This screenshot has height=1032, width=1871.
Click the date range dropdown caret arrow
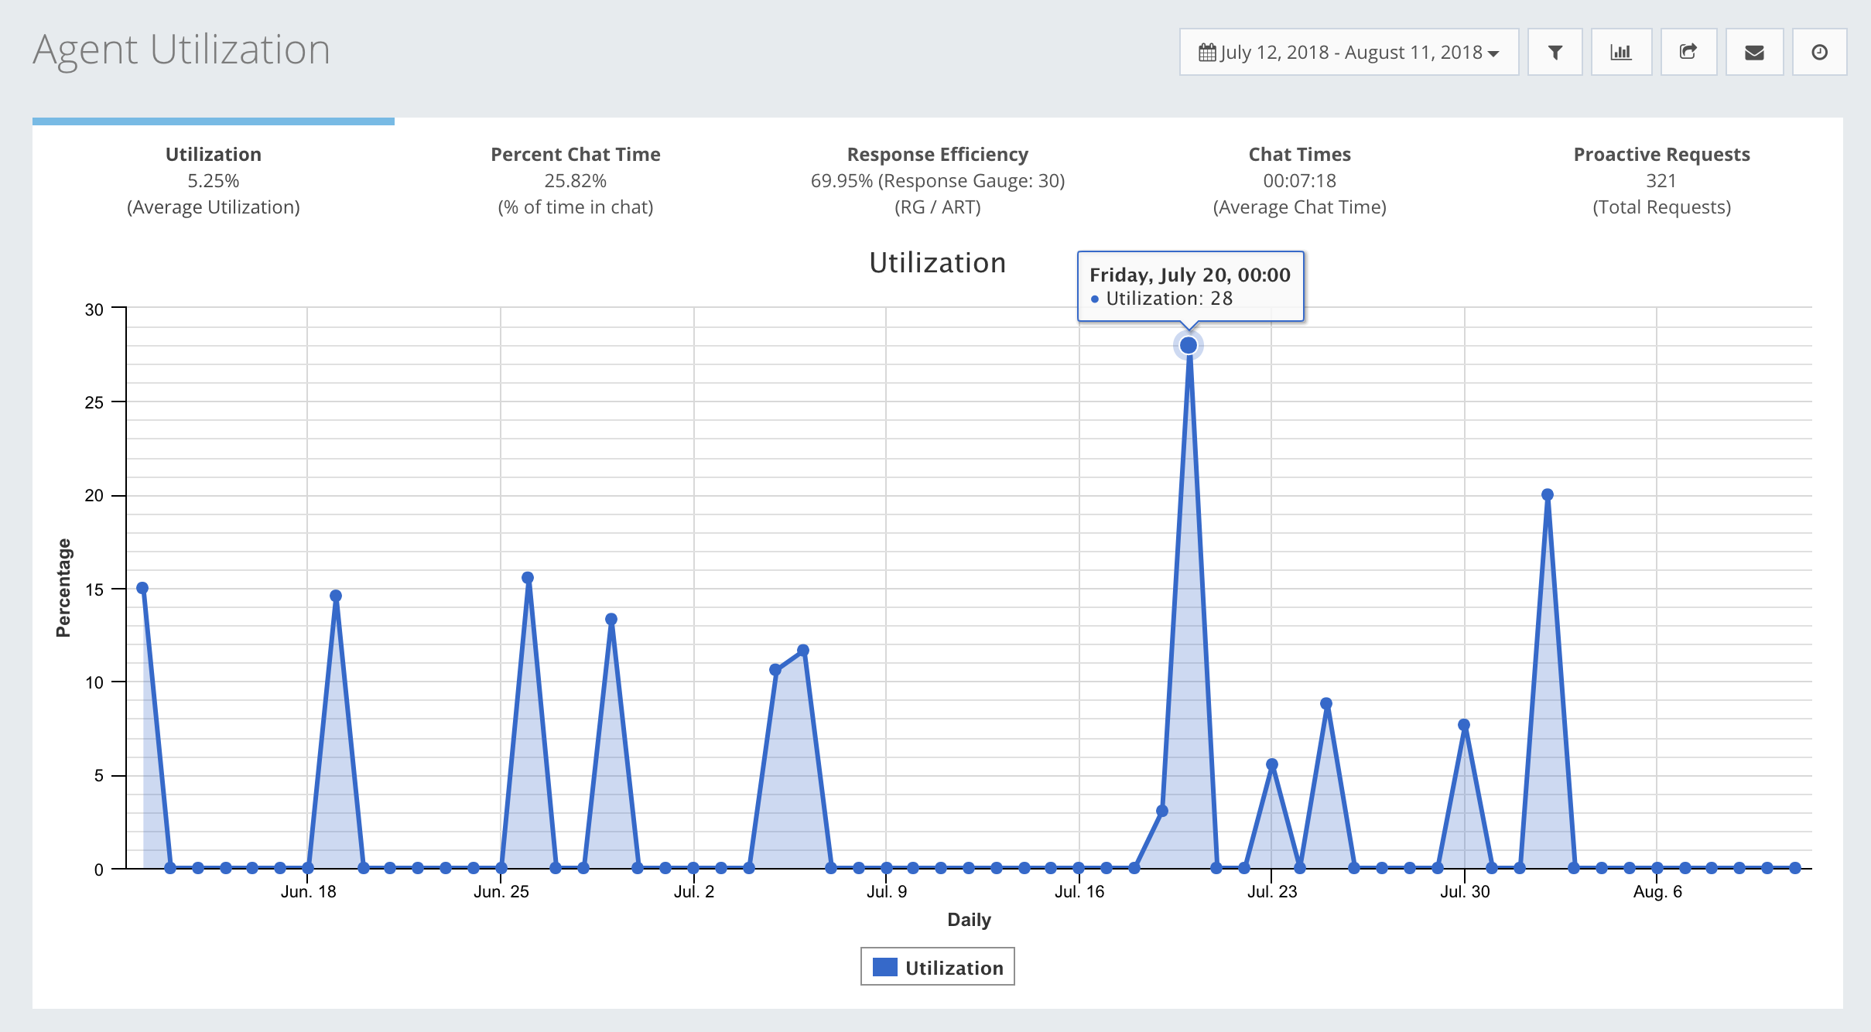point(1494,53)
